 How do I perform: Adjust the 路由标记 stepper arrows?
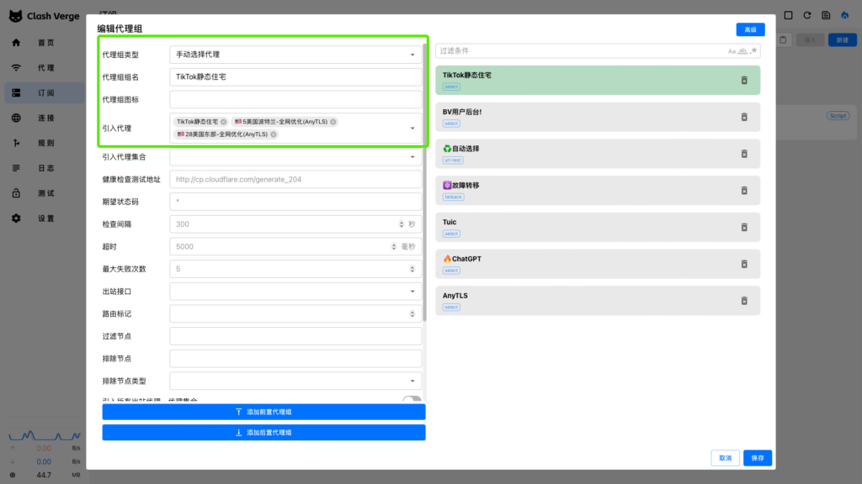(x=412, y=314)
